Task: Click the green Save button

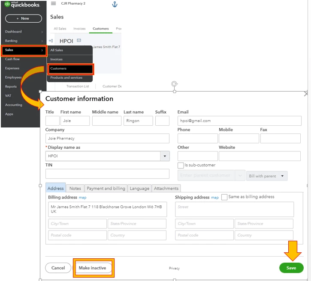Action: [291, 268]
